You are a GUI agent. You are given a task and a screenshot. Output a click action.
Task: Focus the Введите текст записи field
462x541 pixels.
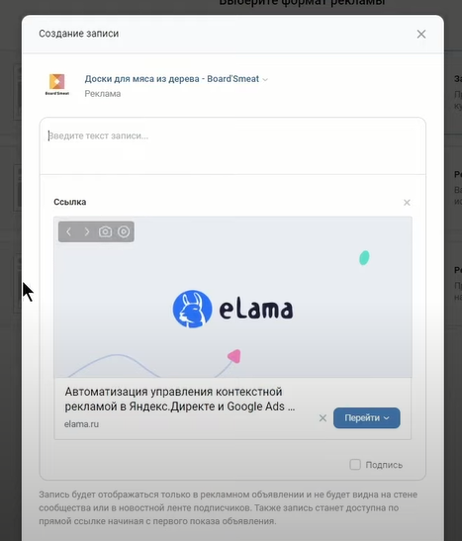(x=232, y=146)
